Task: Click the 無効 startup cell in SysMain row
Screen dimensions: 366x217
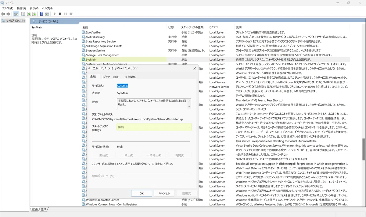Action: (x=184, y=60)
